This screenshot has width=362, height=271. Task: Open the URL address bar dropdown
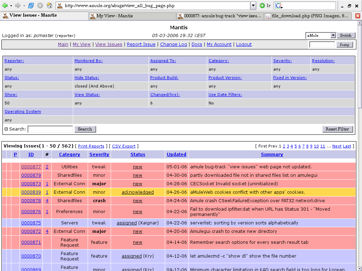(253, 6)
